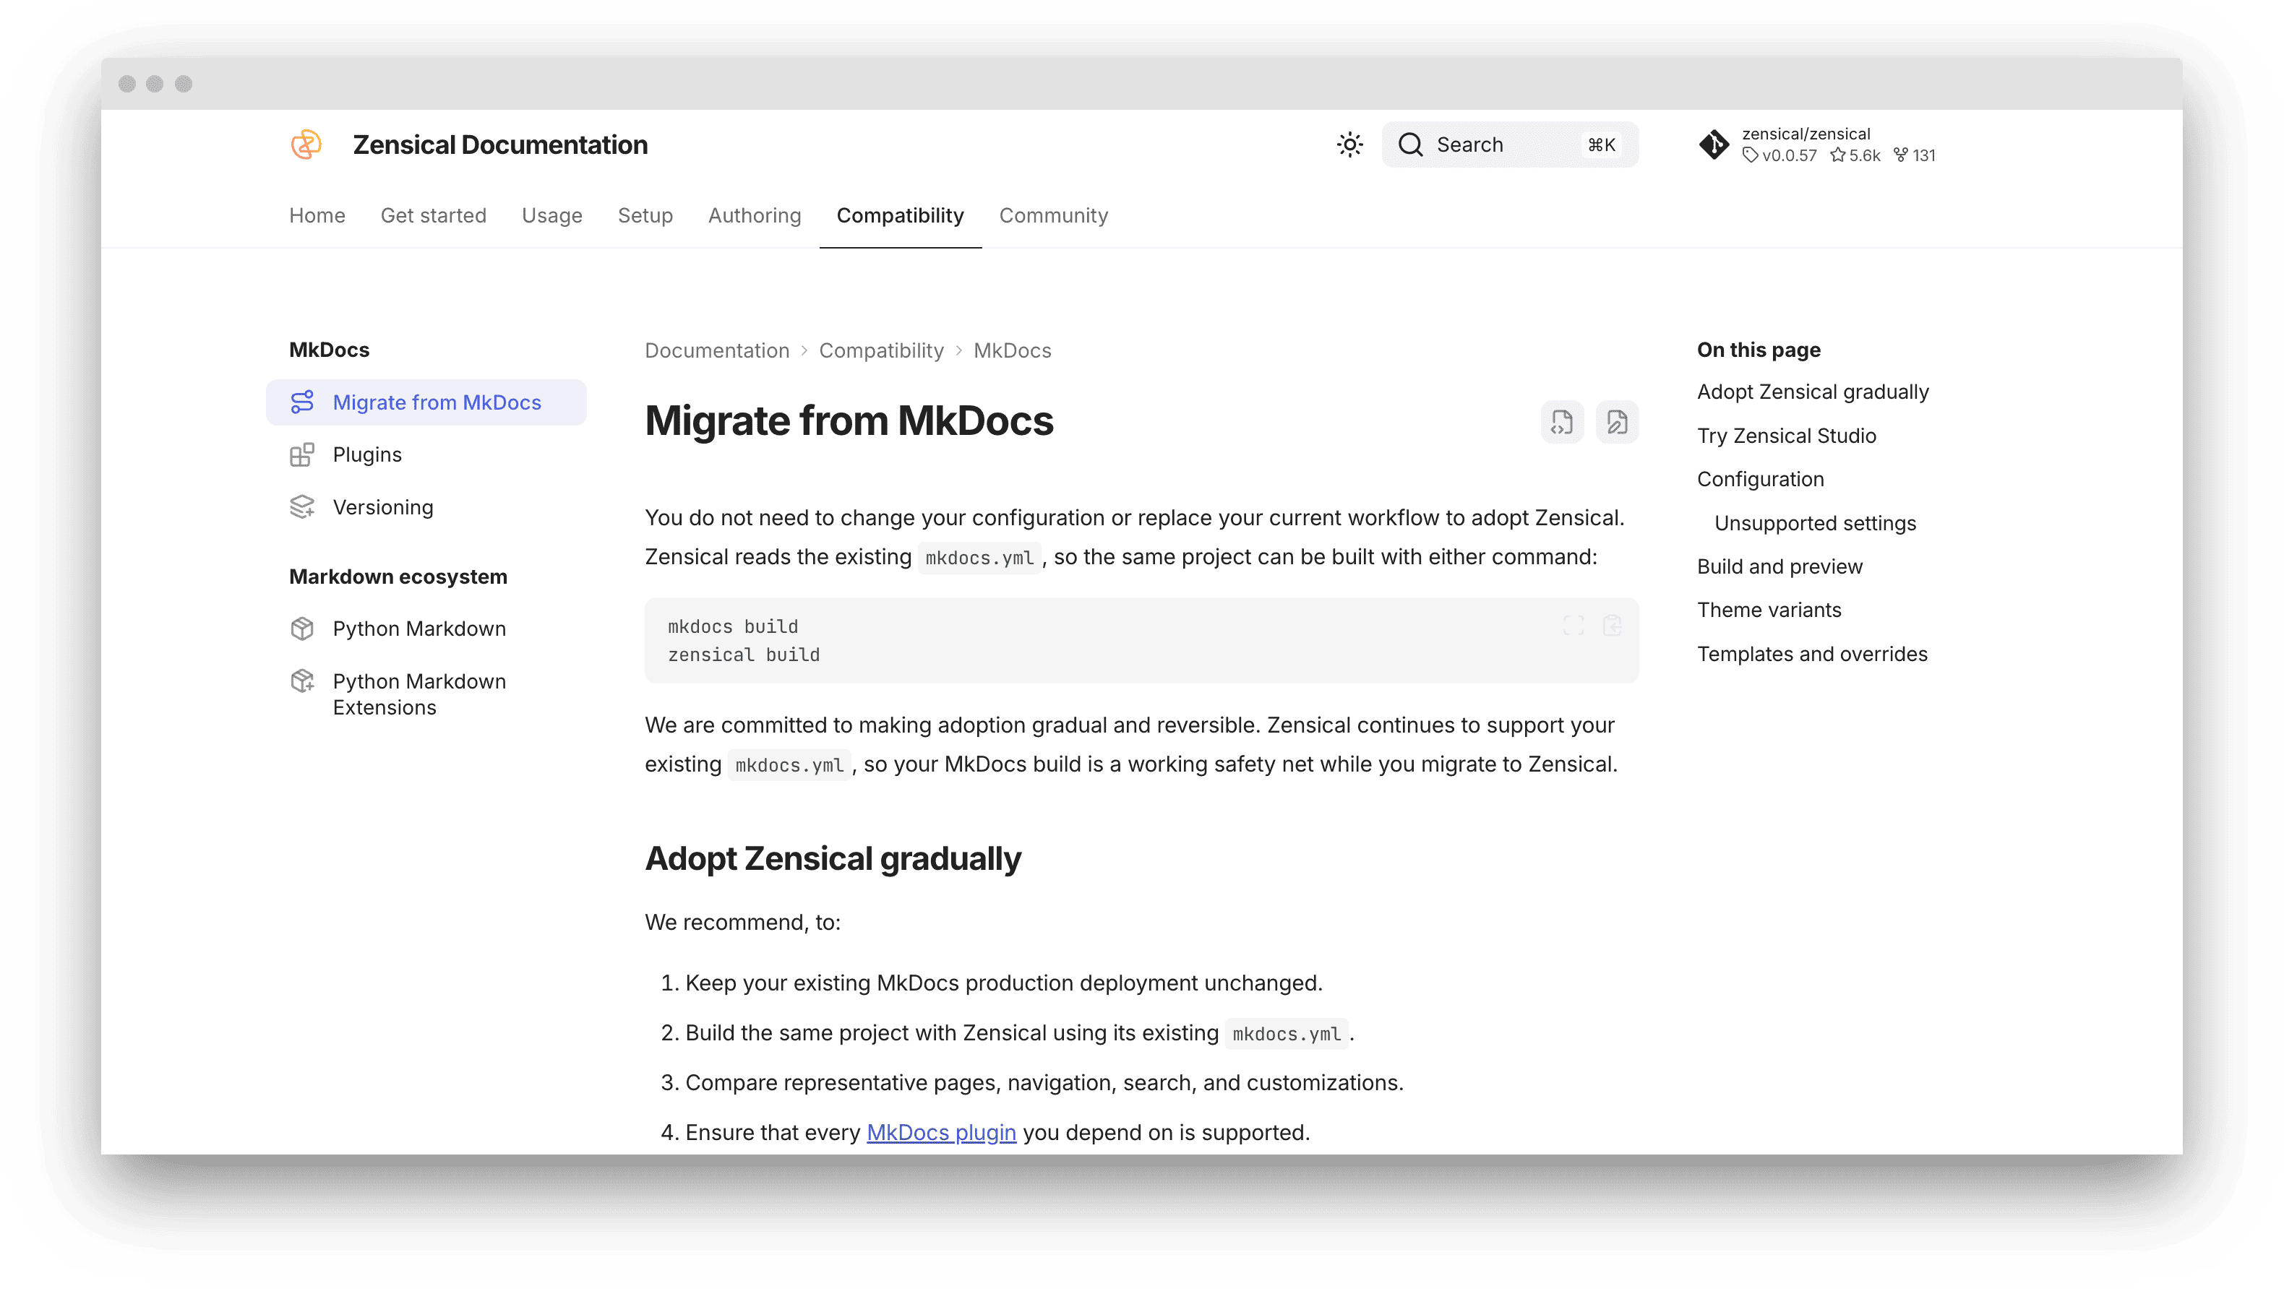This screenshot has width=2284, height=1299.
Task: Toggle the light/dark theme sun icon
Action: (1349, 144)
